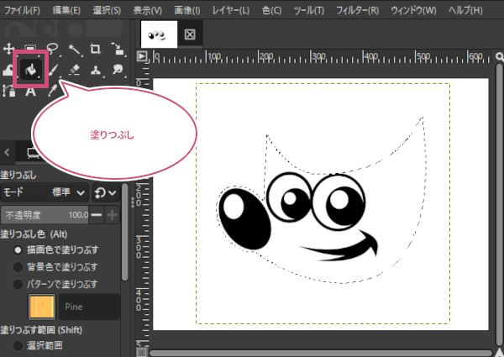Screen dimensions: 504x357
Task: Click the canvas horizontal scrollbar
Action: (x=321, y=353)
